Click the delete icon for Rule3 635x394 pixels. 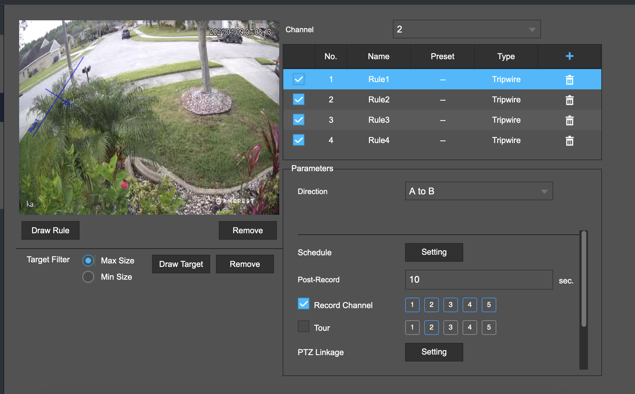pyautogui.click(x=570, y=119)
